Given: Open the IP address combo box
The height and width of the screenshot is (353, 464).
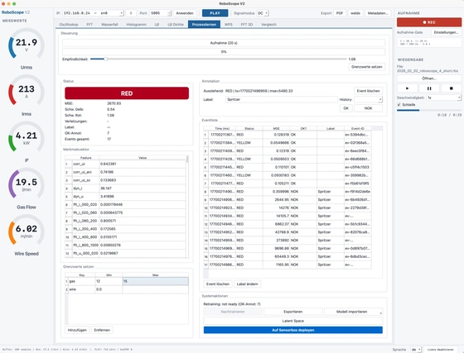Looking at the screenshot, I should 93,13.
